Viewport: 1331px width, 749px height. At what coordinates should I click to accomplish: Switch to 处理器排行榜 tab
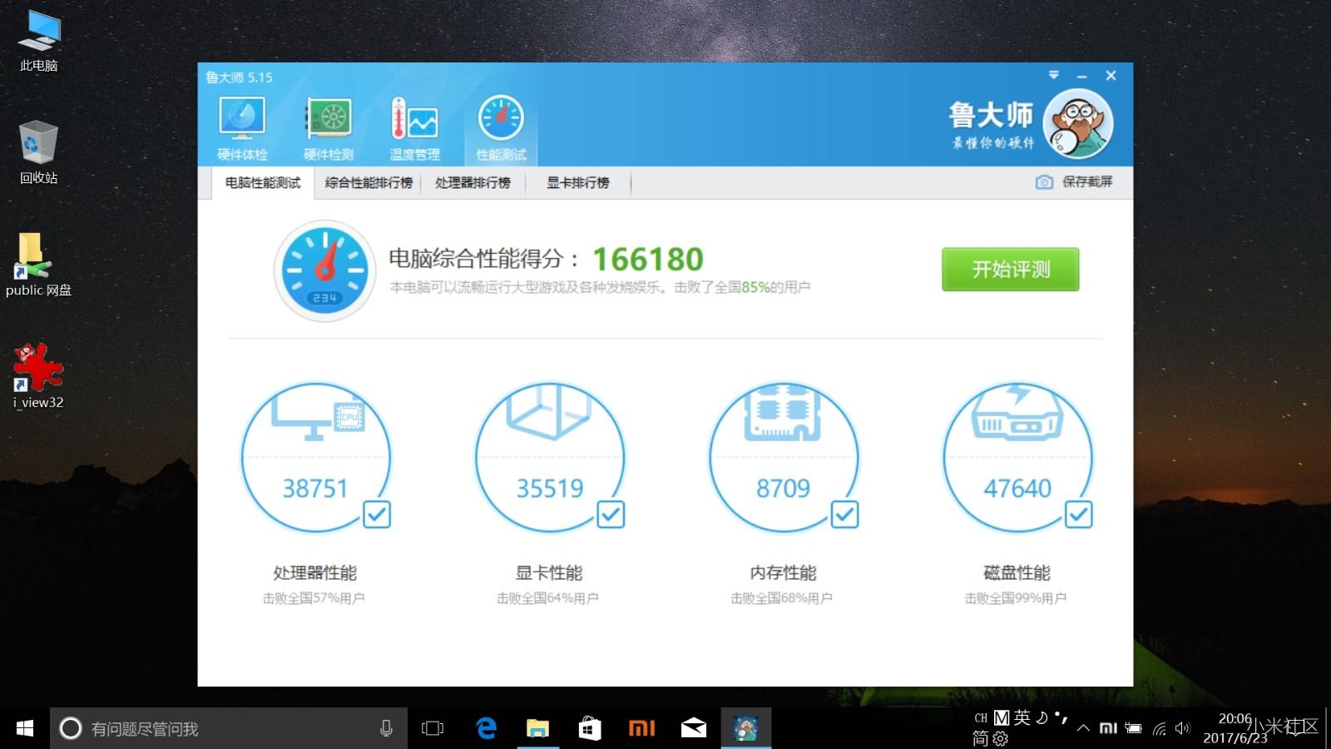[473, 182]
